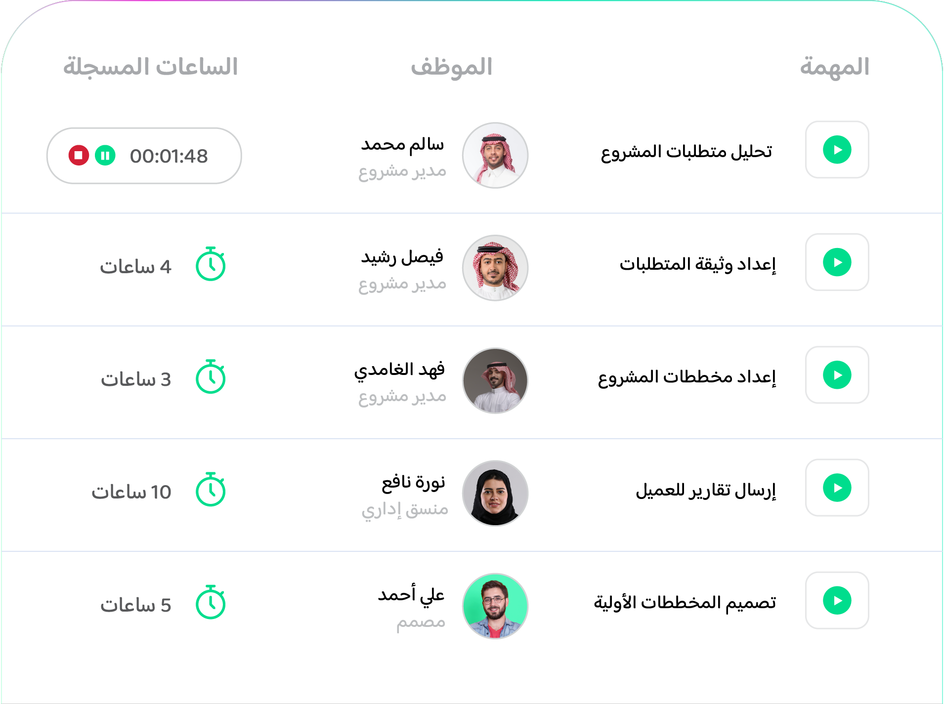Open سالم محمد profile photo
944x704 pixels.
point(495,155)
